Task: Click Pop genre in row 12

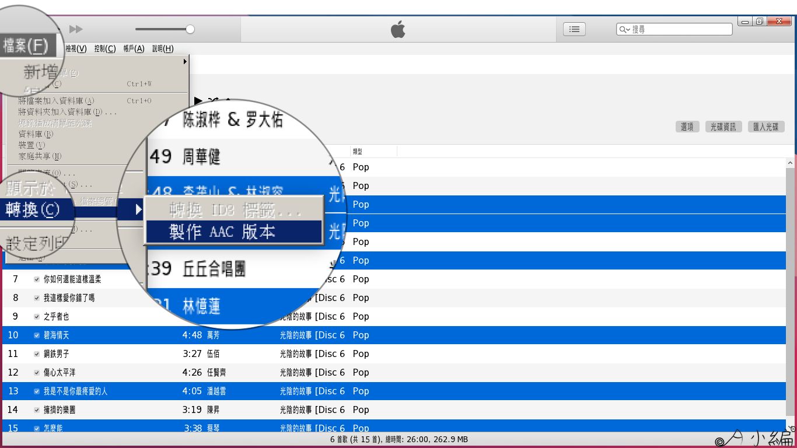Action: (x=361, y=373)
